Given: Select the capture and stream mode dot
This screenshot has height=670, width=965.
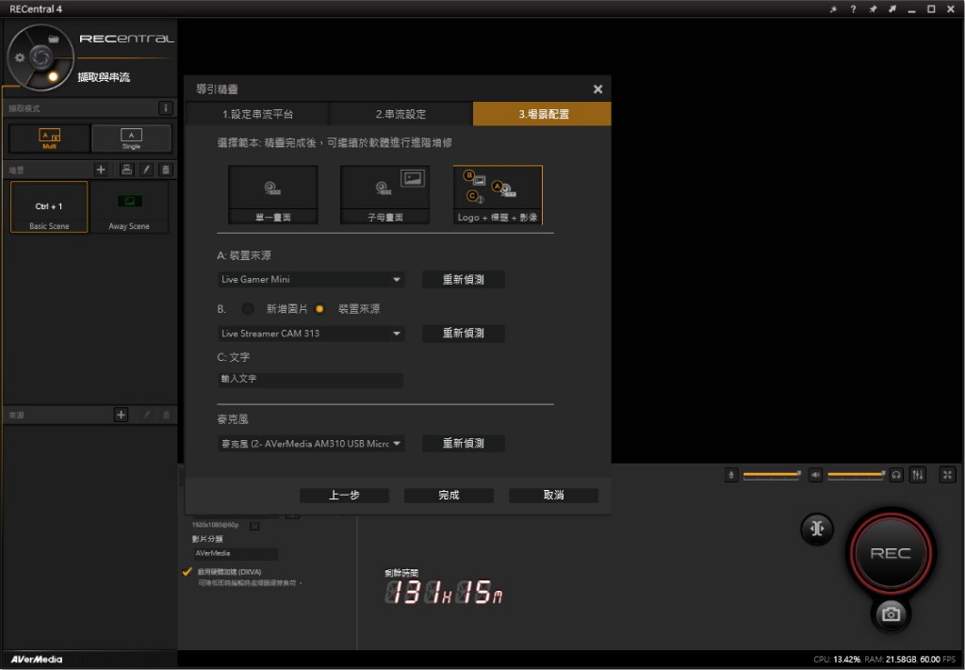Looking at the screenshot, I should point(53,76).
